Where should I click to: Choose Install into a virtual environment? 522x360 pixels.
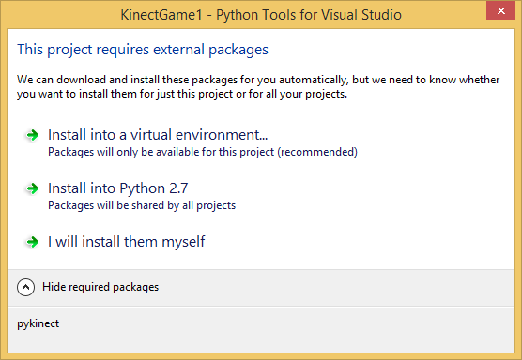click(158, 135)
